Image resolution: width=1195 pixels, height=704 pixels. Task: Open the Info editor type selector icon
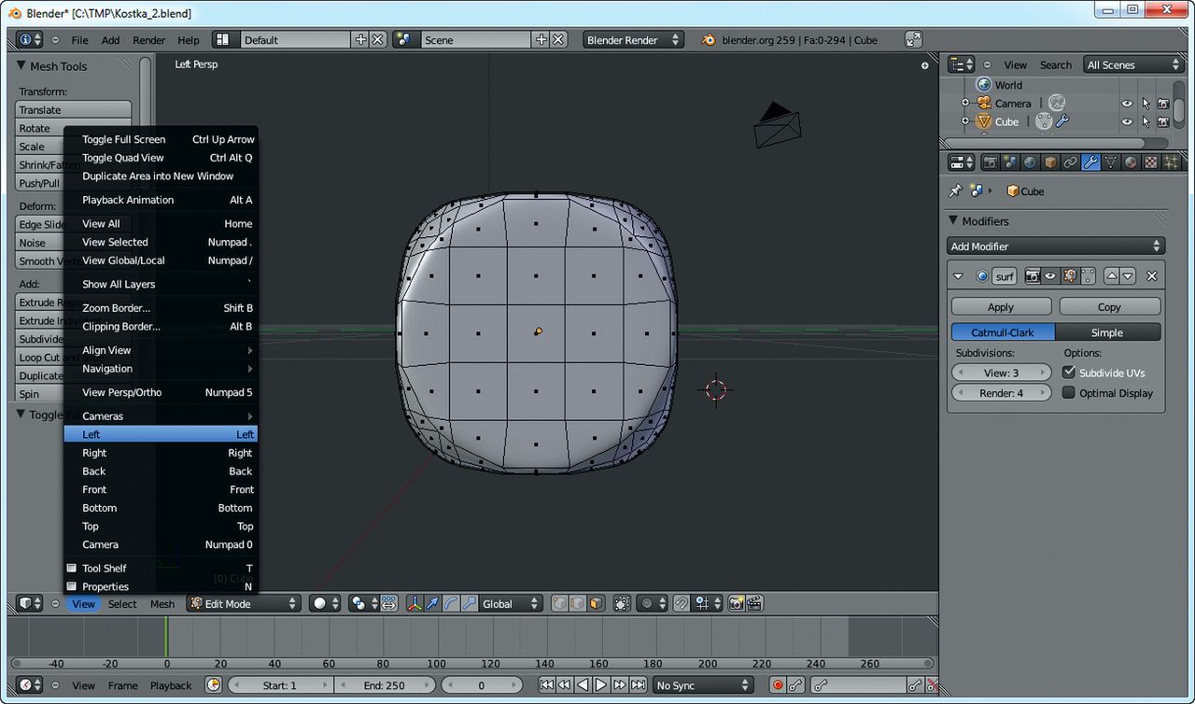tap(30, 39)
